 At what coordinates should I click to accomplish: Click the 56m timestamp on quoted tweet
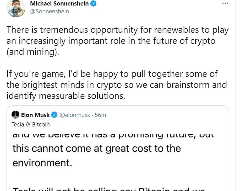pos(101,115)
